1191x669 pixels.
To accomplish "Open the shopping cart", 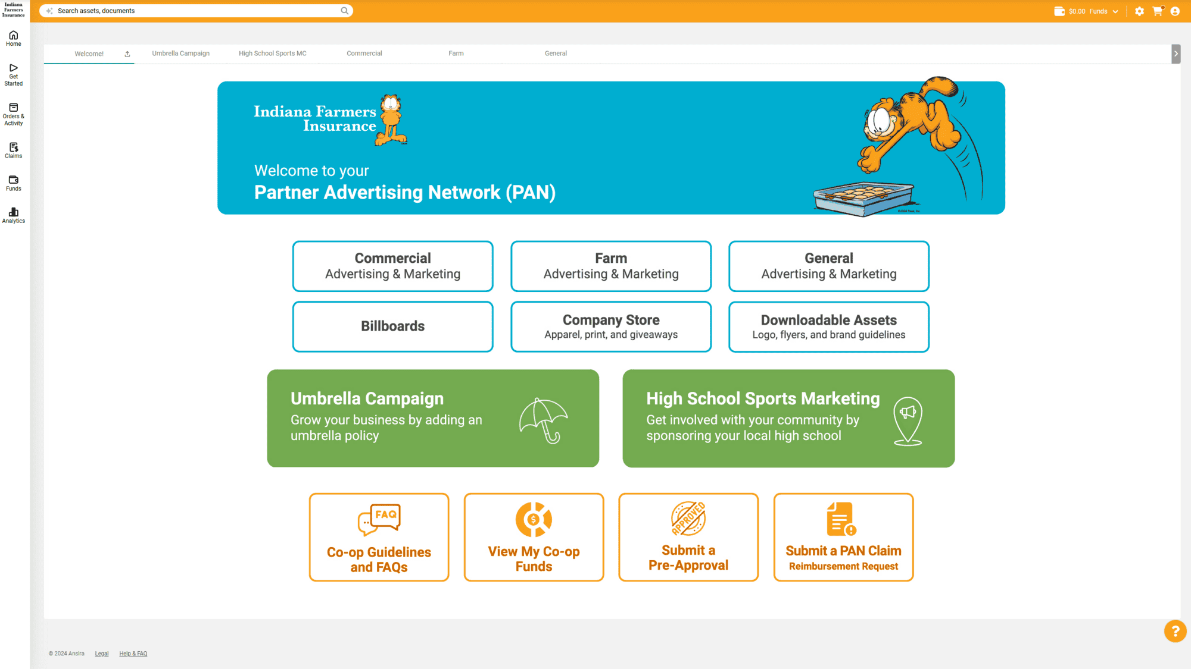I will [x=1157, y=11].
